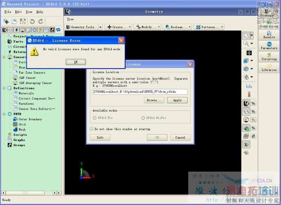This screenshot has height=205, width=281.
Task: Select the XFdtd Pro radio button
Action: 94,118
